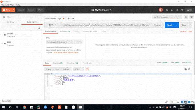Toggle line wrap icon
Image resolution: width=195 pixels, height=110 pixels.
point(87,69)
